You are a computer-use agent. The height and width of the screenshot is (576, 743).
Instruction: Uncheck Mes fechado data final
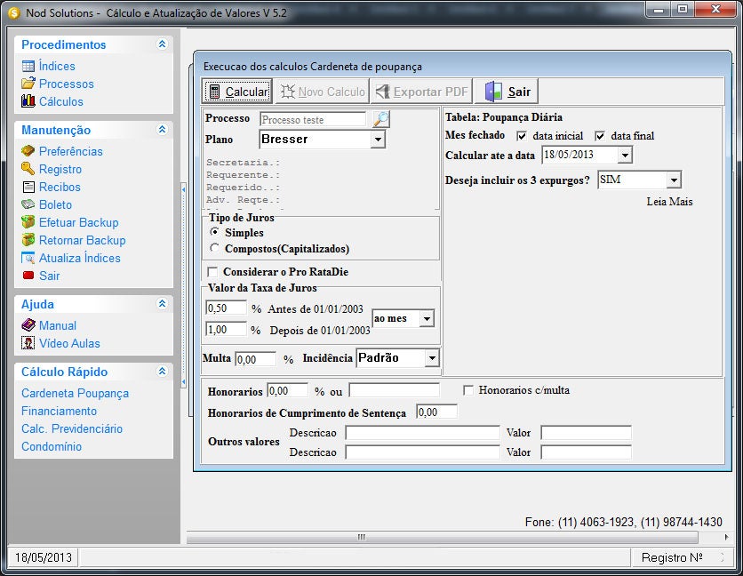[600, 136]
